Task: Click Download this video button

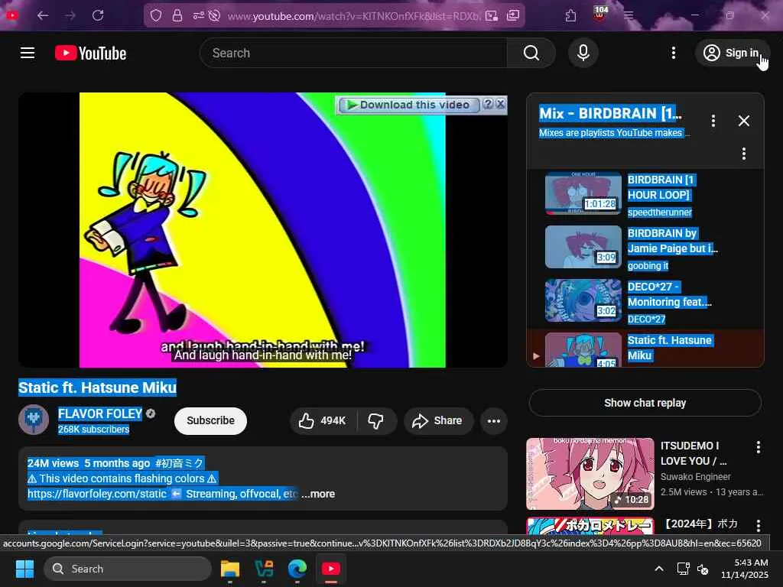Action: [x=408, y=105]
